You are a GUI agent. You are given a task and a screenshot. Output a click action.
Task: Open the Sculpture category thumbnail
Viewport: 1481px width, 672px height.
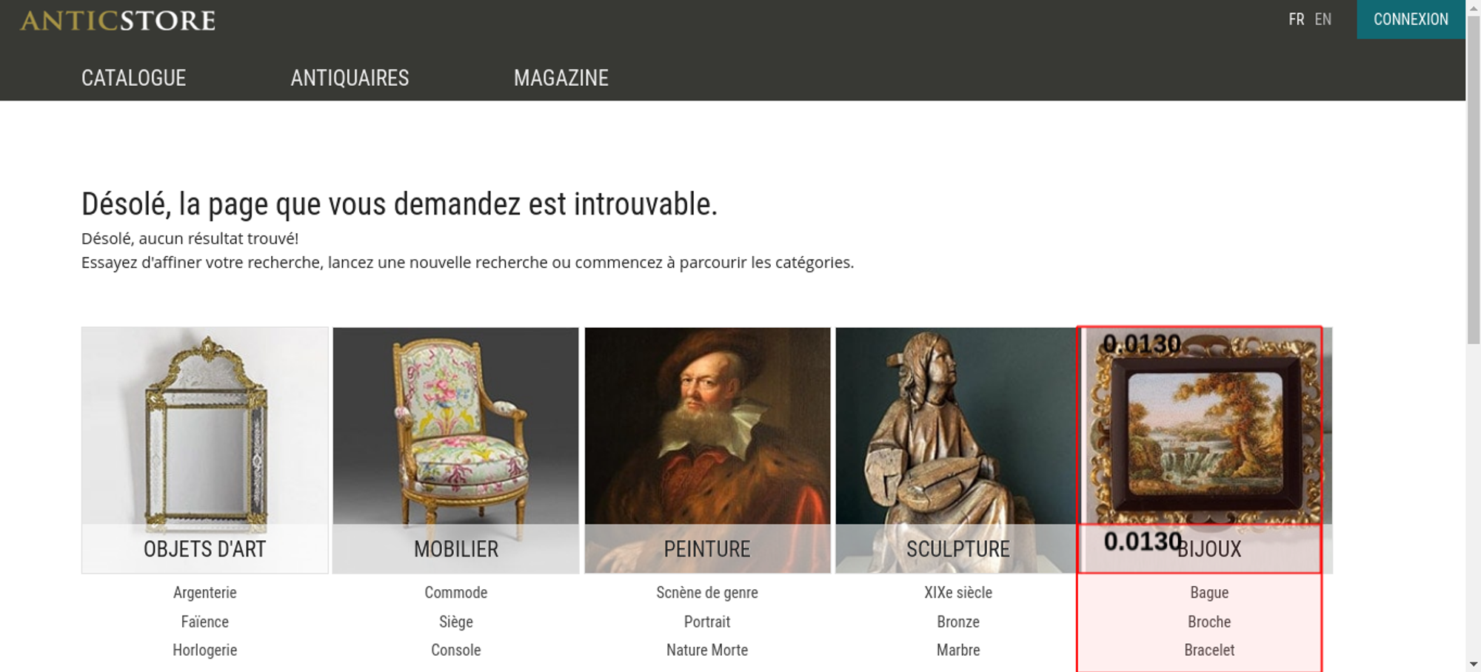[x=958, y=450]
